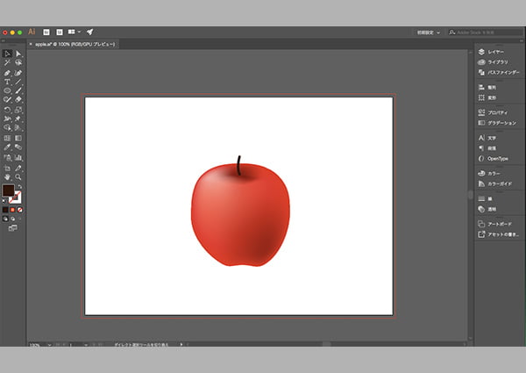The height and width of the screenshot is (373, 526).
Task: Select the Zoom magnifier tool
Action: [18, 176]
